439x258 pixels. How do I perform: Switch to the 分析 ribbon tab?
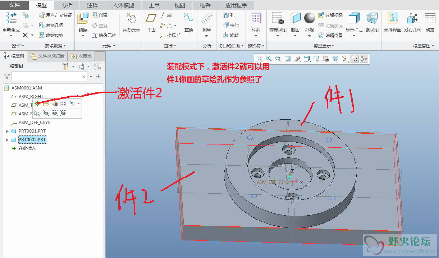[x=67, y=5]
